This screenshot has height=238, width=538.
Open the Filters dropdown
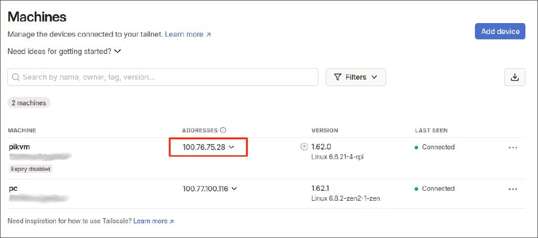(356, 77)
